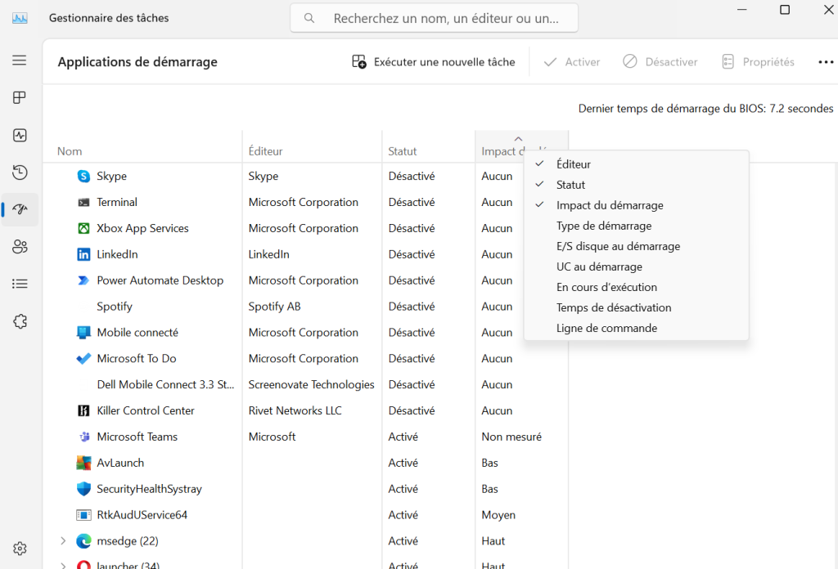Open the Performance page icon in sidebar

pyautogui.click(x=20, y=135)
